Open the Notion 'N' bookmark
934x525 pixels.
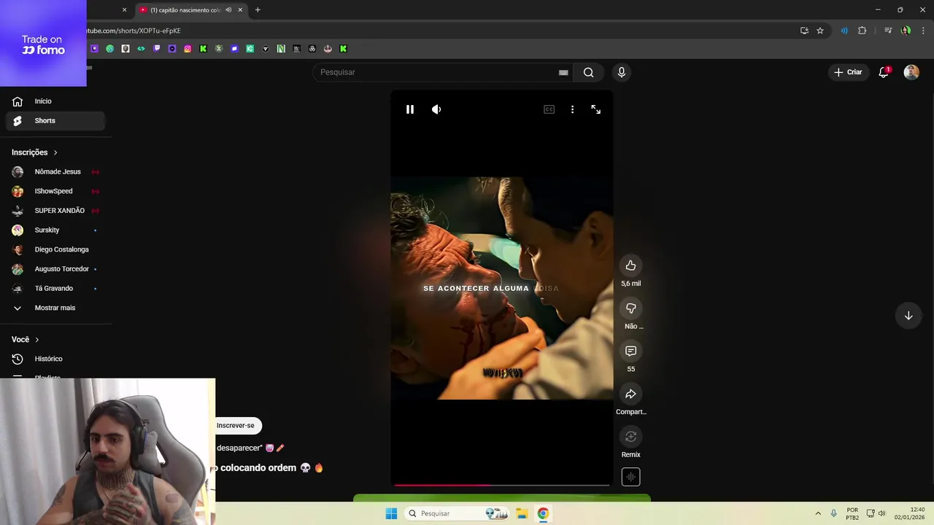coord(281,49)
